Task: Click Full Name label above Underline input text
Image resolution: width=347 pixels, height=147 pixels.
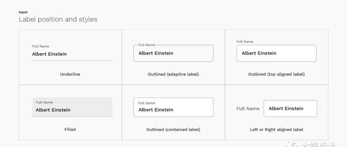Action: pyautogui.click(x=41, y=46)
